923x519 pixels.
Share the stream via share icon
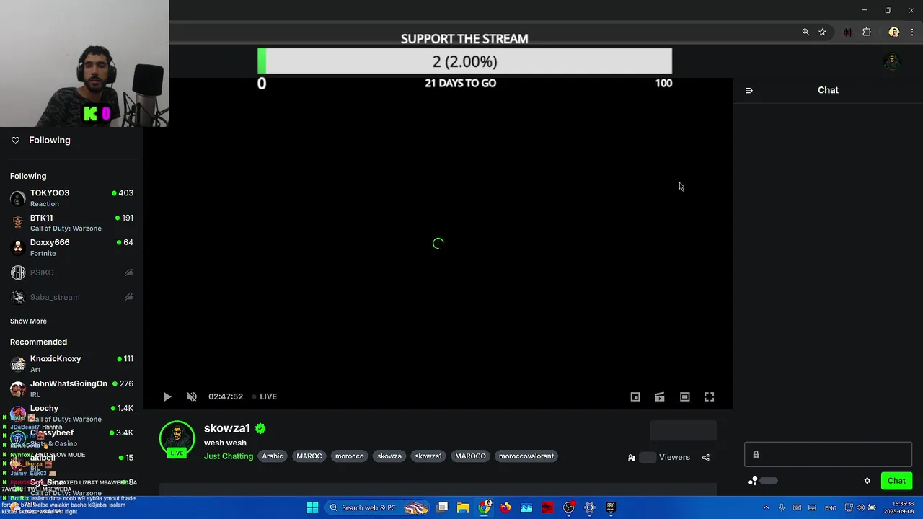(706, 457)
